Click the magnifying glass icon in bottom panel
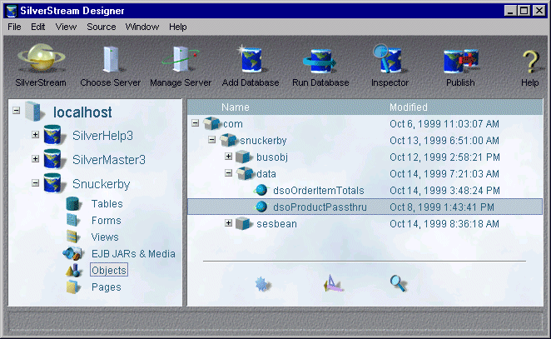 [x=398, y=283]
